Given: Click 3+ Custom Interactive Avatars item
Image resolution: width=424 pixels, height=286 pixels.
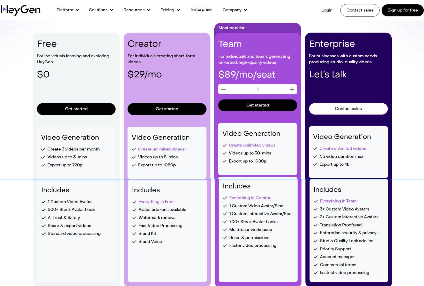Looking at the screenshot, I should (349, 217).
